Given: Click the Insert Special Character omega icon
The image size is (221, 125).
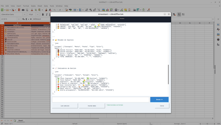Looking at the screenshot, I should point(116,10).
